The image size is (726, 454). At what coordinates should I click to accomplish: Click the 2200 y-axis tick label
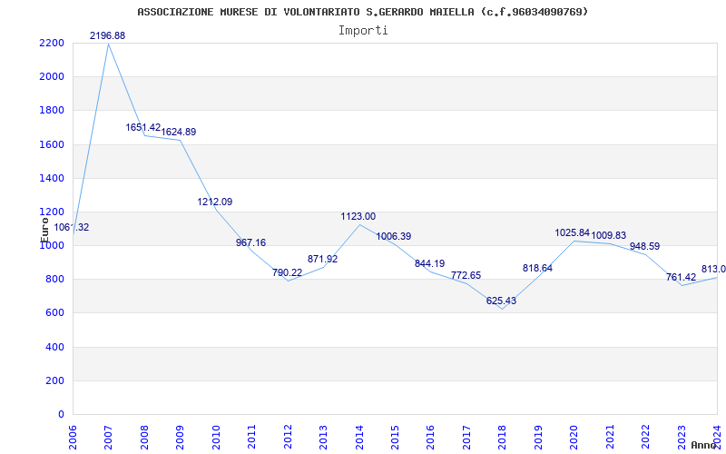pos(52,43)
